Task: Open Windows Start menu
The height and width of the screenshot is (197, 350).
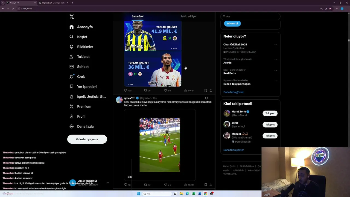Action: coord(139,194)
